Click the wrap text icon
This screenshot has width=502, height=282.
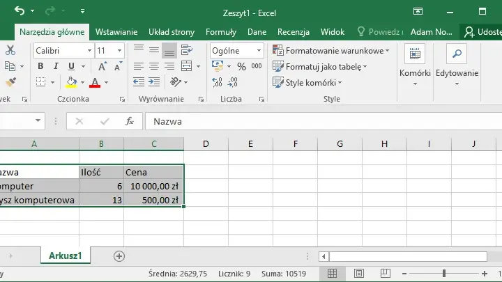click(186, 50)
